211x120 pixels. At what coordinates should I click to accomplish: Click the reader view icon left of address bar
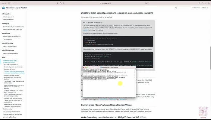[x=64, y=3]
